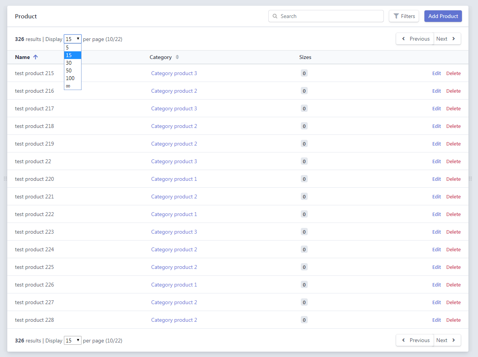Open the bottom per-page Display dropdown

pyautogui.click(x=72, y=340)
